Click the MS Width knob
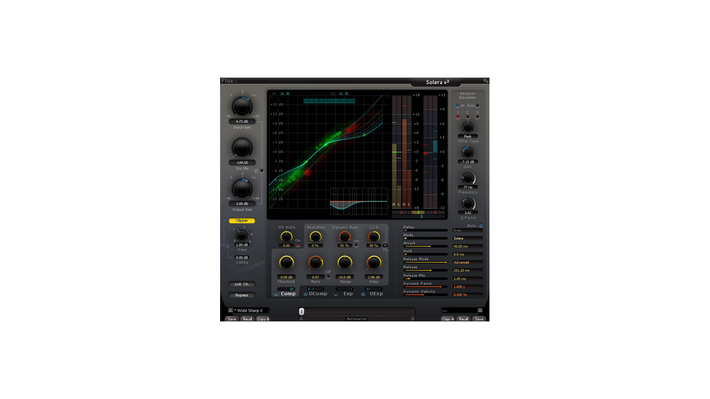Image resolution: width=710 pixels, height=399 pixels. pos(287,237)
